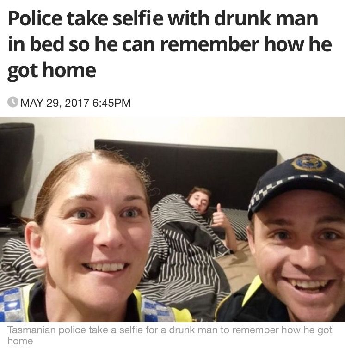Click the 6:45PM publish time

pyautogui.click(x=111, y=103)
